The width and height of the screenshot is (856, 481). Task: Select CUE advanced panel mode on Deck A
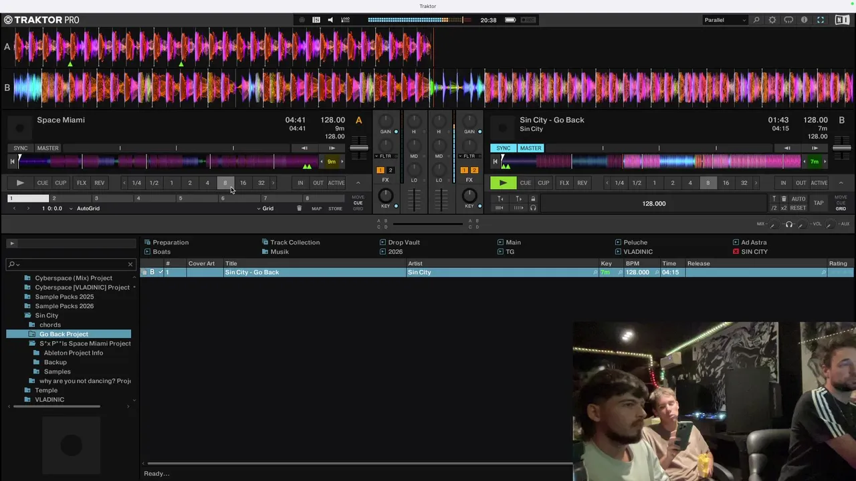[358, 203]
